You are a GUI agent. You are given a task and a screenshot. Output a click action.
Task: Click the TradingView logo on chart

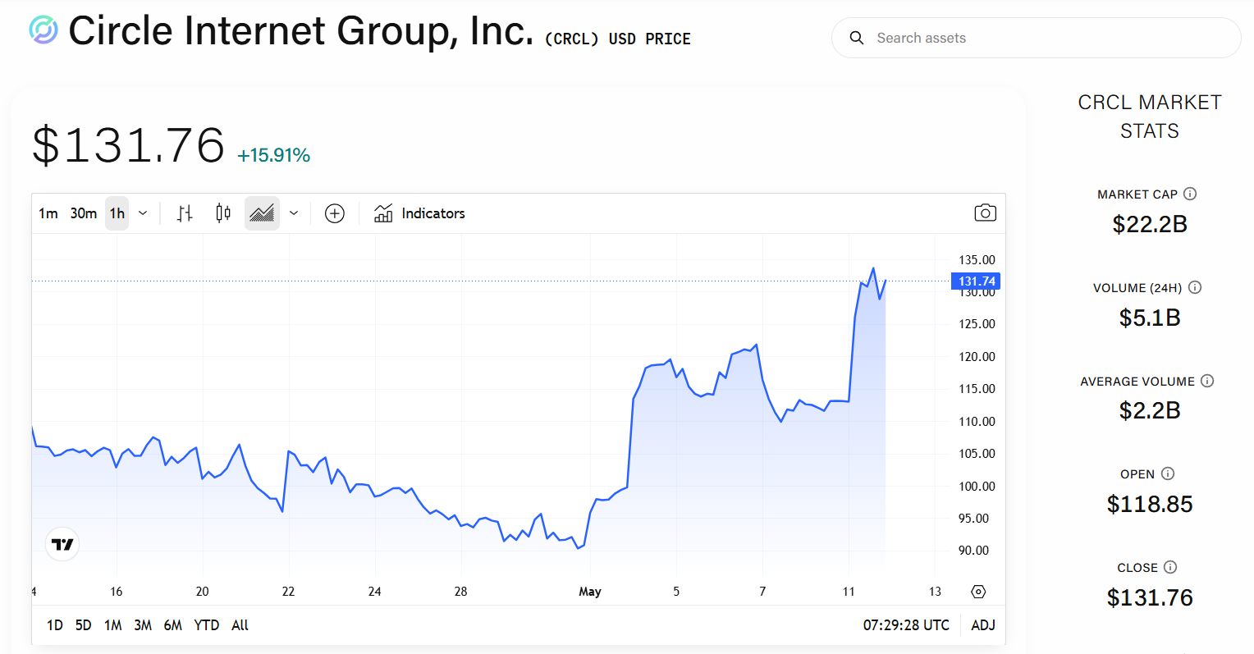[62, 544]
